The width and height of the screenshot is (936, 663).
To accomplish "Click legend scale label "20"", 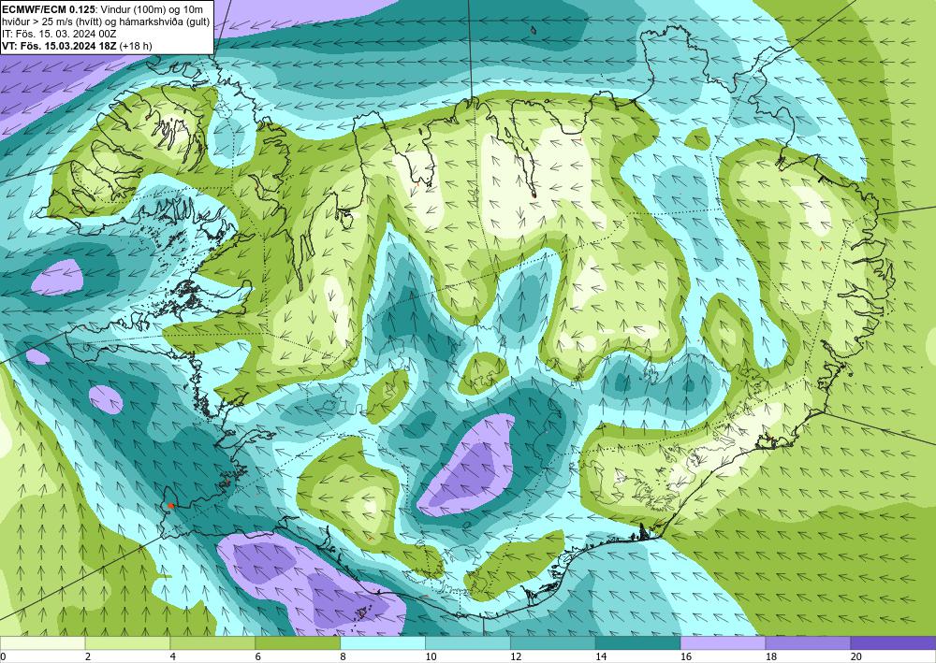I will click(856, 657).
